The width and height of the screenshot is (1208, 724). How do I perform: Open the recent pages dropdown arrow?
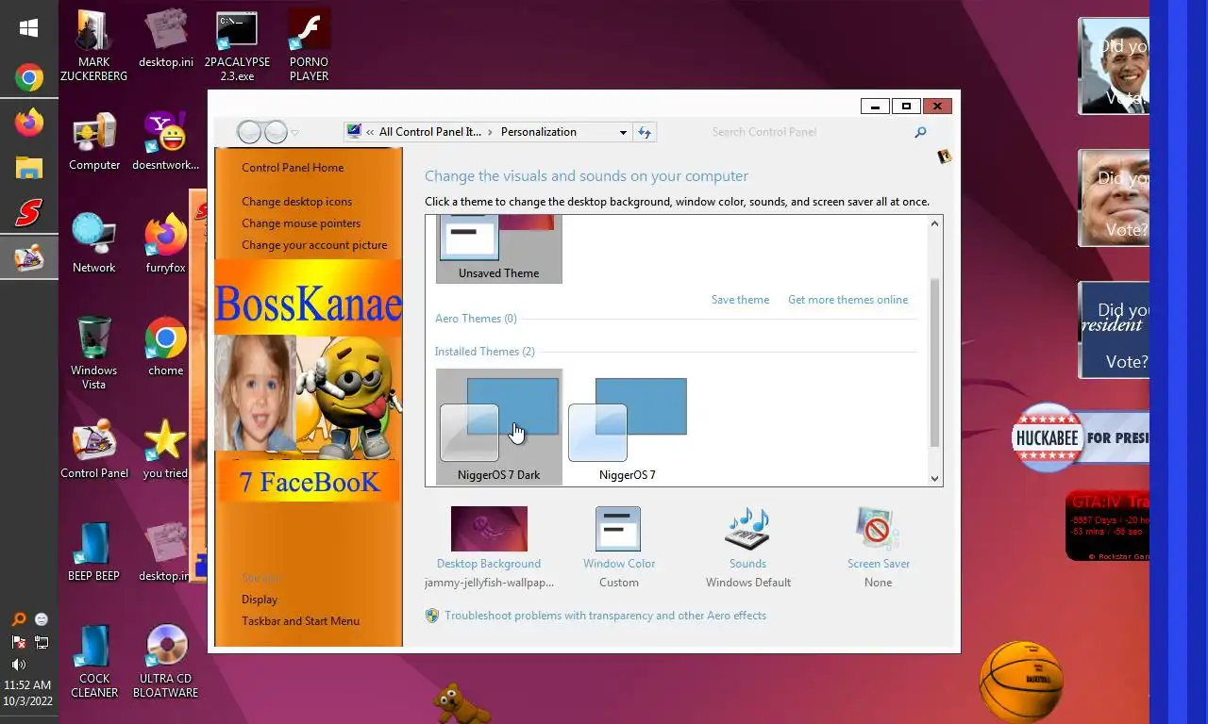pos(294,133)
